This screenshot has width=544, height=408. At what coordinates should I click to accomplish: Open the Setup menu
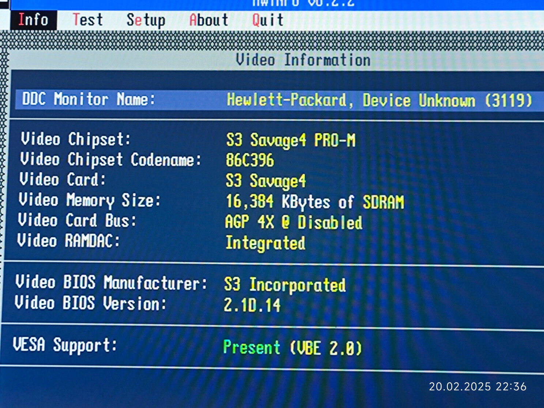click(x=146, y=20)
